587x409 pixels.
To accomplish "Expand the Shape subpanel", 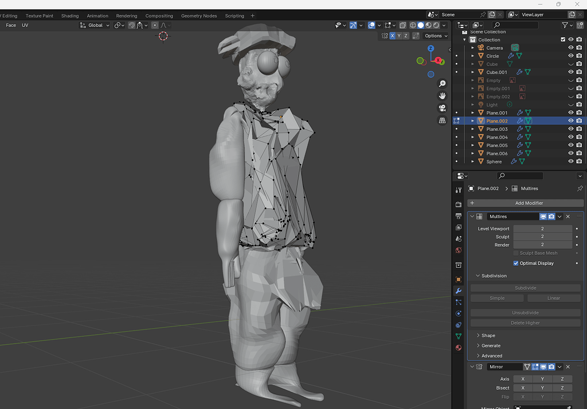I will pyautogui.click(x=478, y=335).
